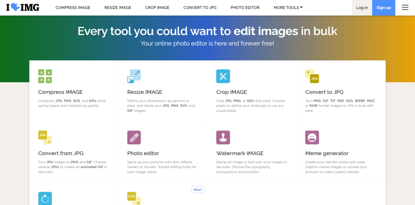Image resolution: width=415 pixels, height=205 pixels.
Task: Open the hamburger menu icon
Action: pyautogui.click(x=405, y=8)
